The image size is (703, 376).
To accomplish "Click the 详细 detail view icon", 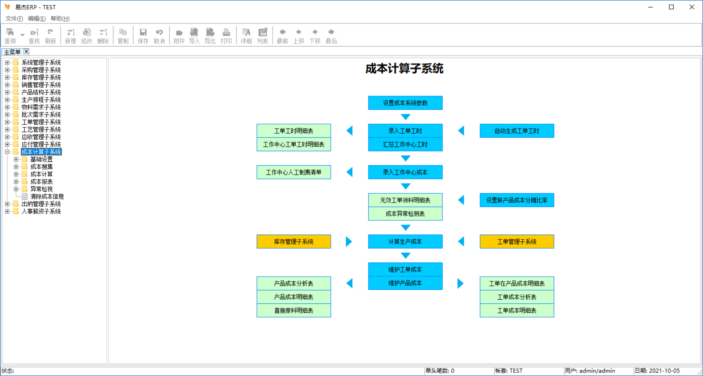I will 246,36.
